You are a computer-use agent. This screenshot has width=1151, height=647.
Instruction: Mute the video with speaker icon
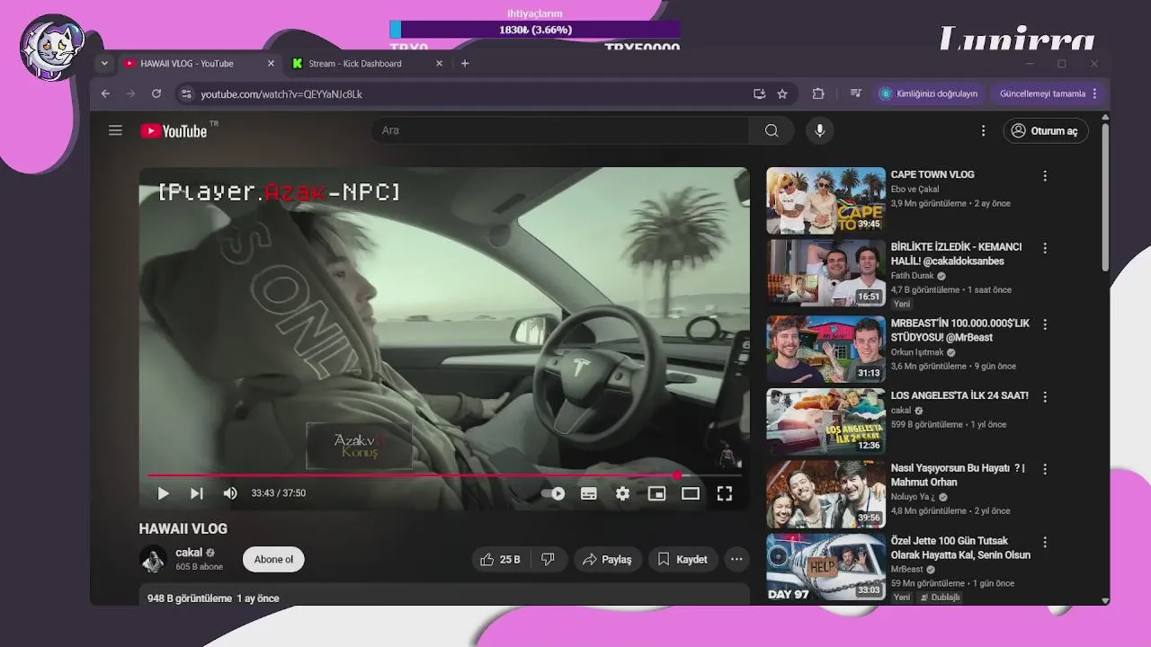[230, 493]
